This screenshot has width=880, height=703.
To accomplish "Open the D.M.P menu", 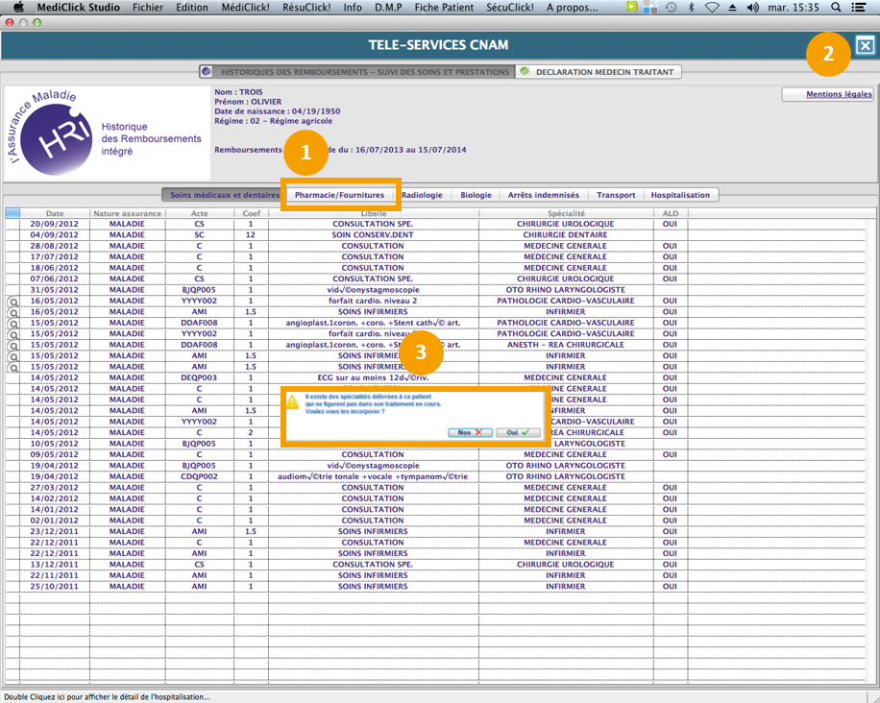I will 388,8.
